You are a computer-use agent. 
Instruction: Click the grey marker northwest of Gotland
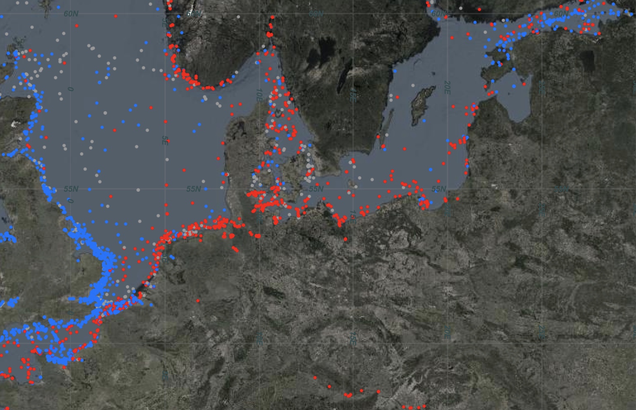(x=413, y=85)
